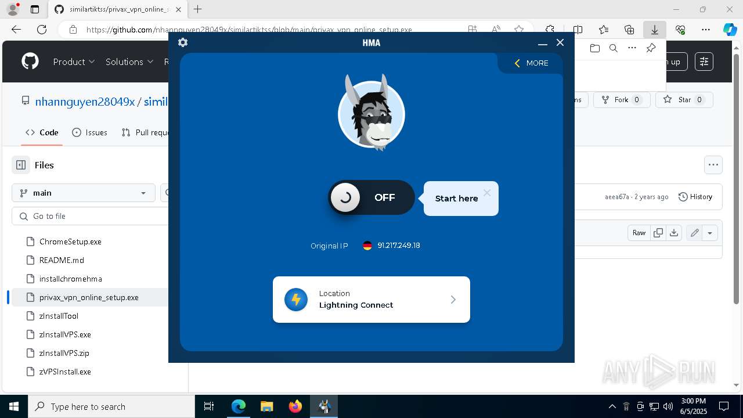Click the Edge address bar URL
Image resolution: width=743 pixels, height=418 pixels.
click(x=250, y=30)
